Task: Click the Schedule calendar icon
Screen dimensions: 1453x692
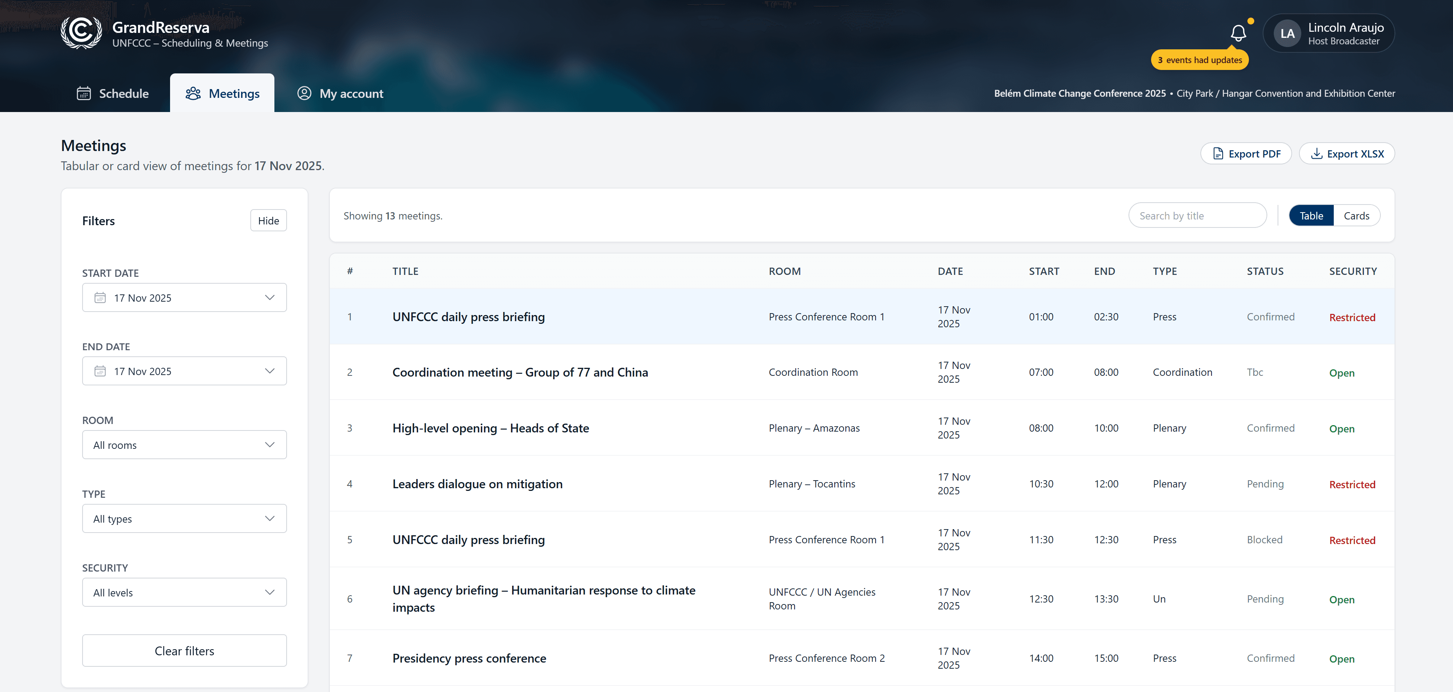Action: (x=83, y=93)
